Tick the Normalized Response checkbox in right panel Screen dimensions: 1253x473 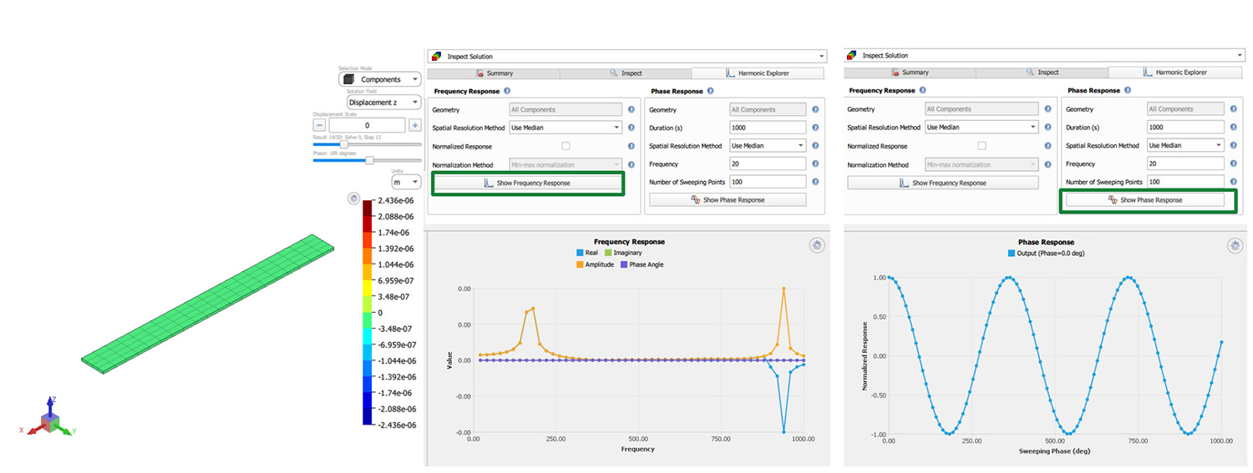[x=982, y=145]
